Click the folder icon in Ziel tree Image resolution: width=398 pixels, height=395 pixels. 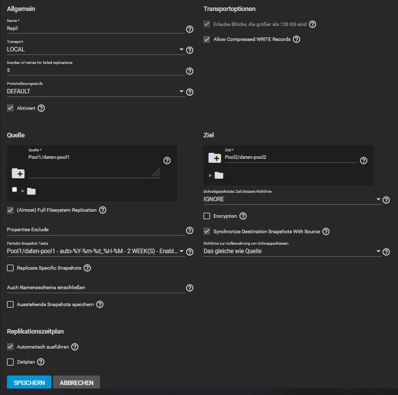point(219,175)
